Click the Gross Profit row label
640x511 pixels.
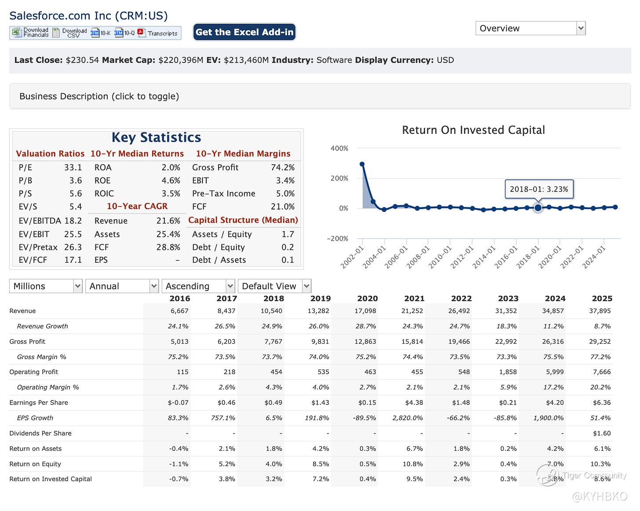pos(27,342)
